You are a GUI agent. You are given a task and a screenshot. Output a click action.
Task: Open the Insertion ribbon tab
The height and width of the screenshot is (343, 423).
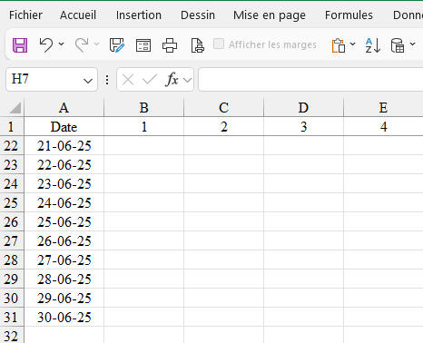click(139, 15)
